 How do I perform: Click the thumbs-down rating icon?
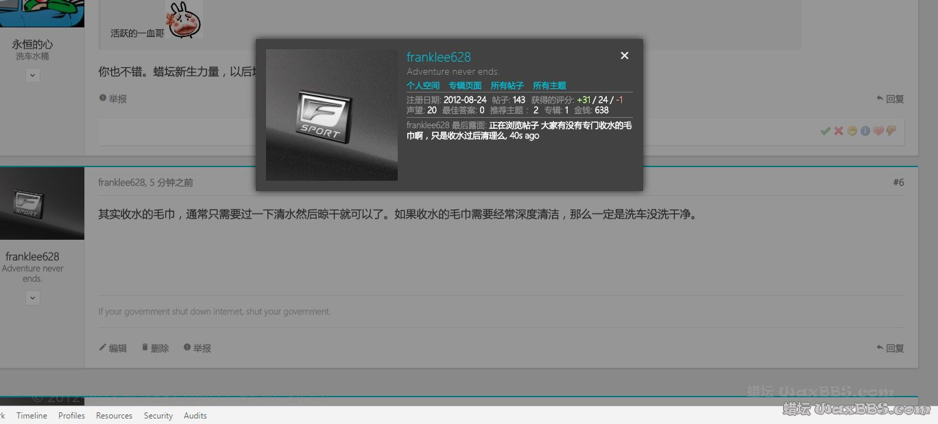point(891,131)
